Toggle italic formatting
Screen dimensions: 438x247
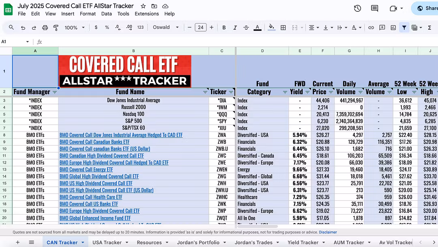tap(235, 27)
